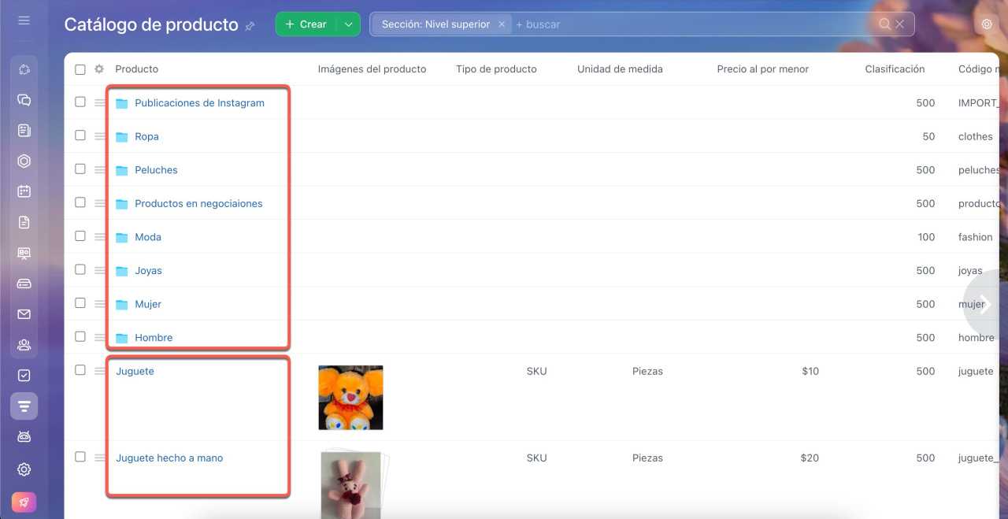The height and width of the screenshot is (519, 1008).
Task: Open the Juguete product
Action: 135,371
